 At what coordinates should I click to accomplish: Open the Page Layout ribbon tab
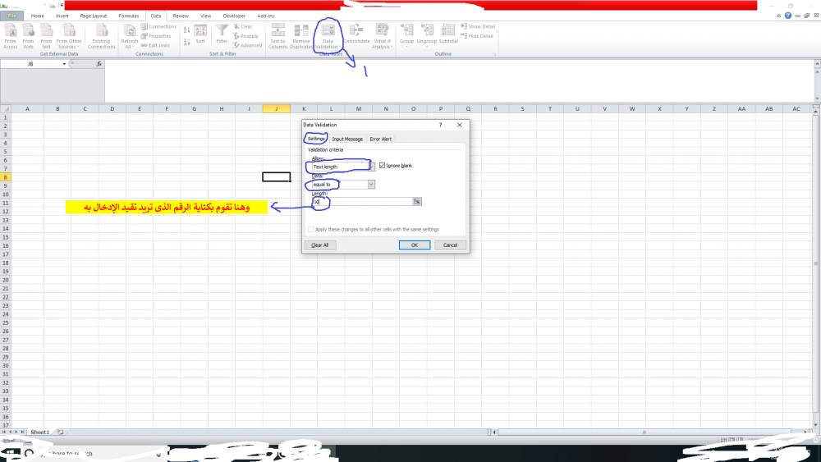coord(94,16)
